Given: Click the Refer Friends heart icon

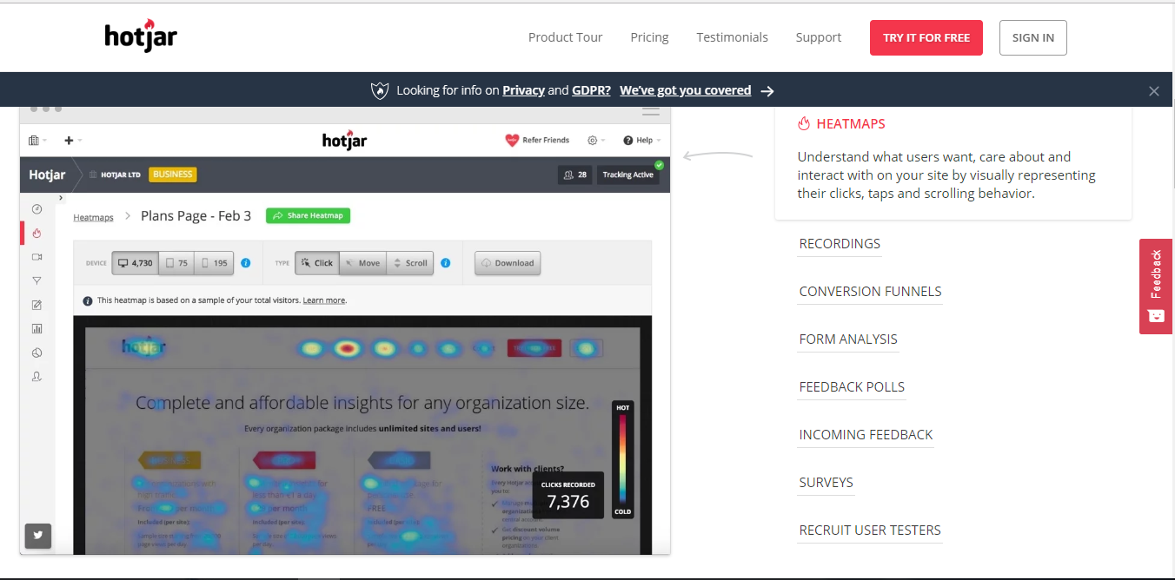Looking at the screenshot, I should 512,140.
